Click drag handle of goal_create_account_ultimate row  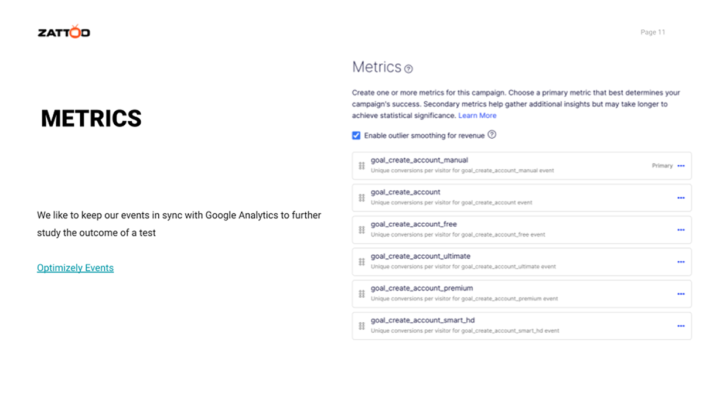coord(361,262)
